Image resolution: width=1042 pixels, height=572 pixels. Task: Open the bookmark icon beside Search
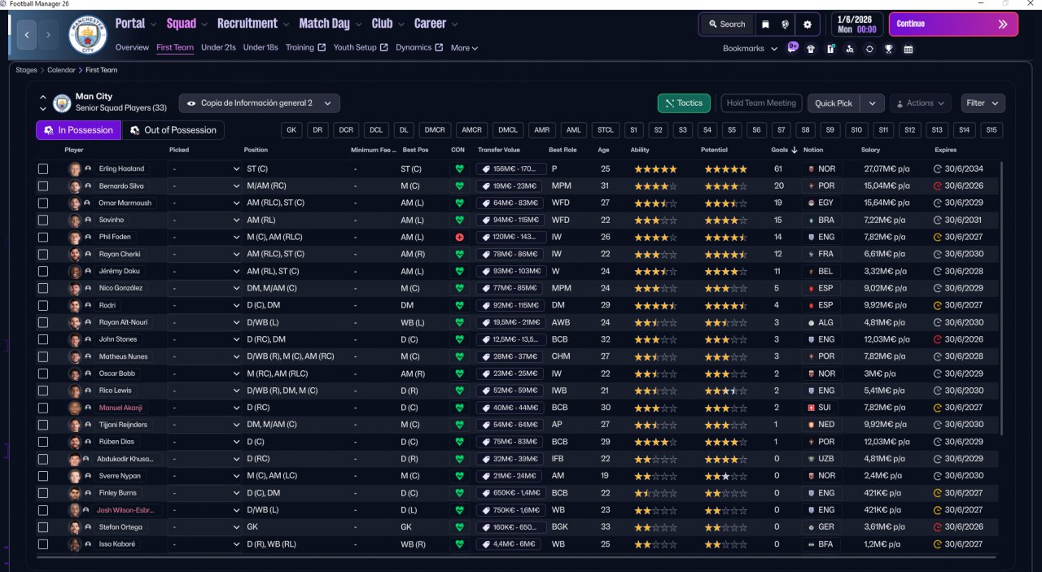[x=765, y=24]
